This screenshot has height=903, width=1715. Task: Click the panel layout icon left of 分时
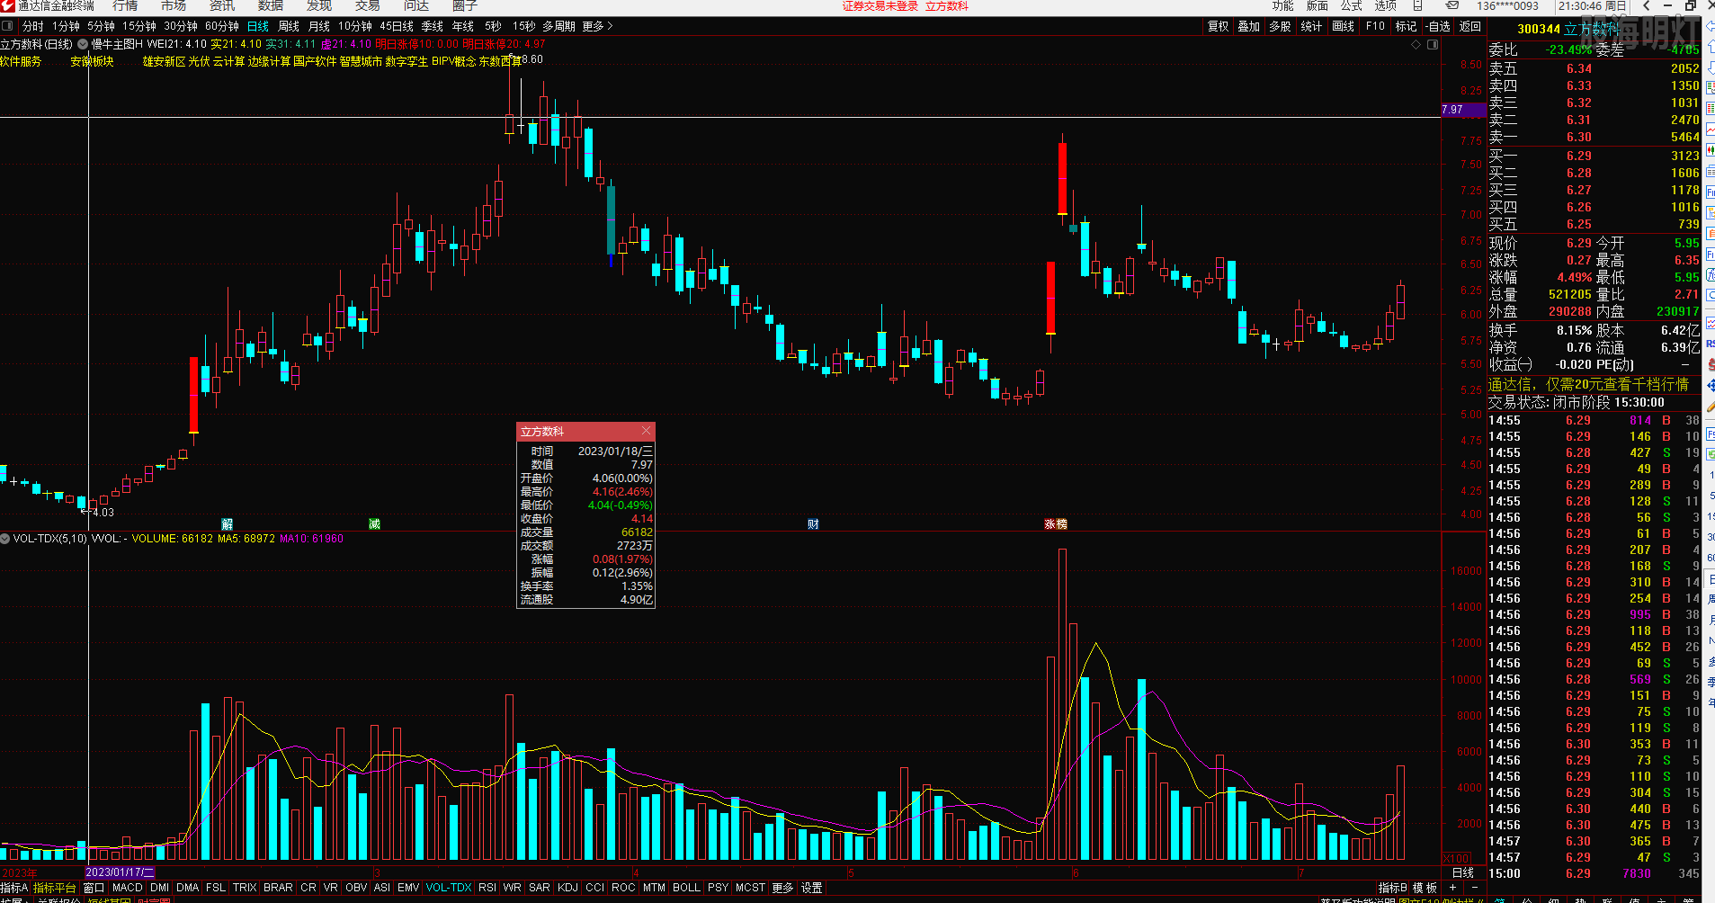tap(8, 26)
